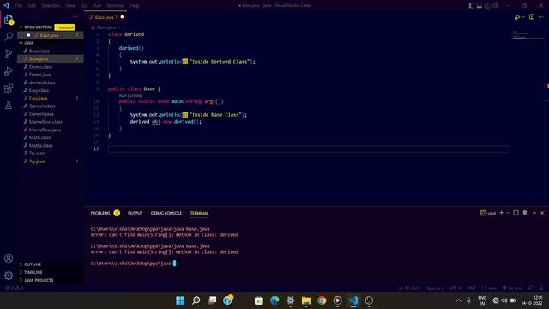This screenshot has width=549, height=309.
Task: Switch to the OUTPUT panel tab
Action: [136, 213]
